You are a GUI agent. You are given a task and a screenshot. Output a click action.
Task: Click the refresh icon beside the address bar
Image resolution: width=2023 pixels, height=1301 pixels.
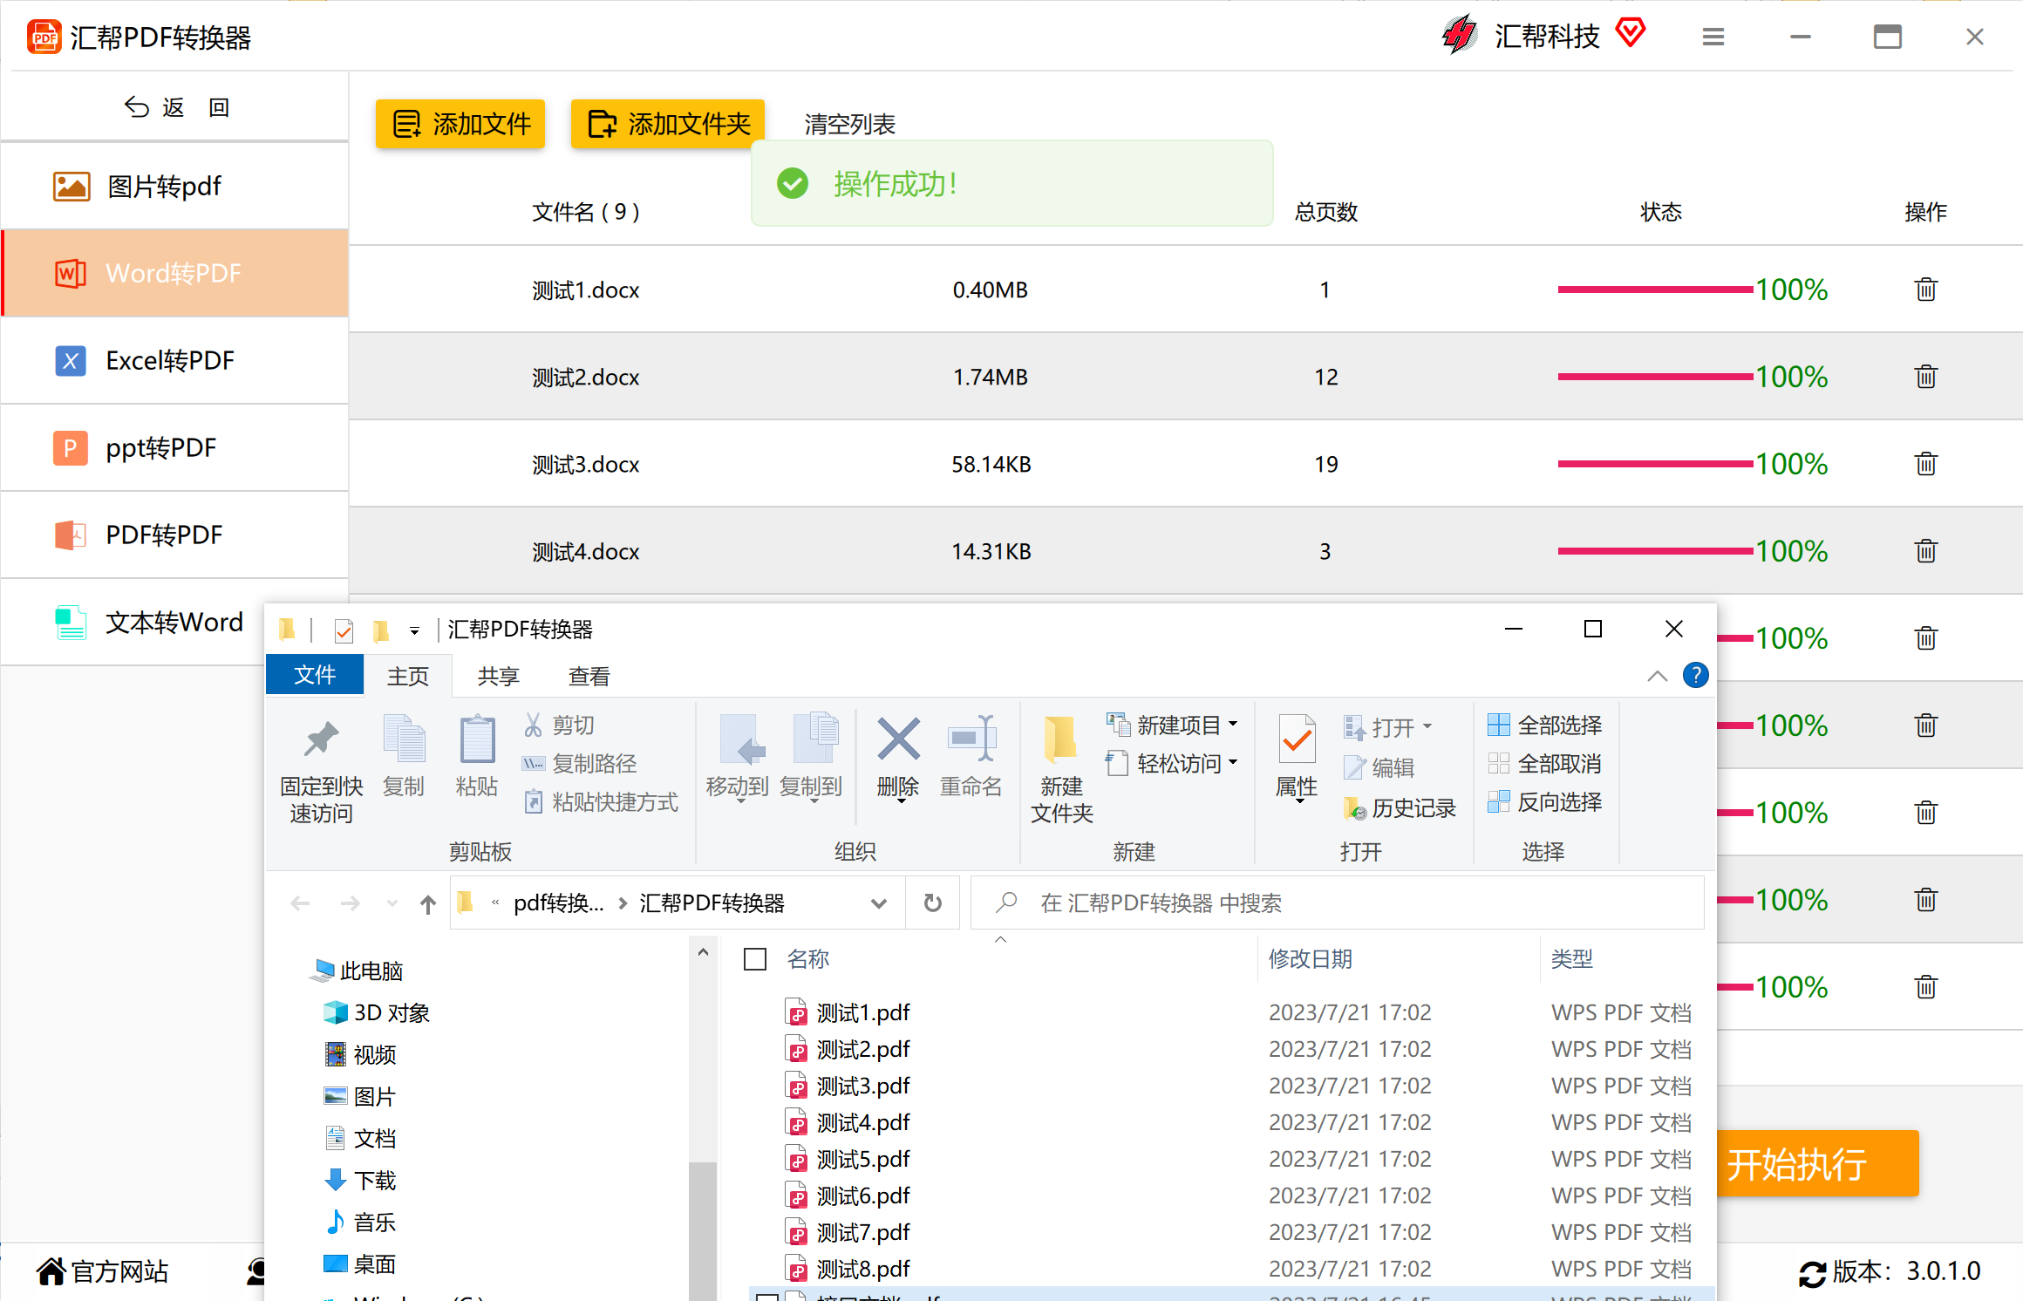[x=932, y=903]
